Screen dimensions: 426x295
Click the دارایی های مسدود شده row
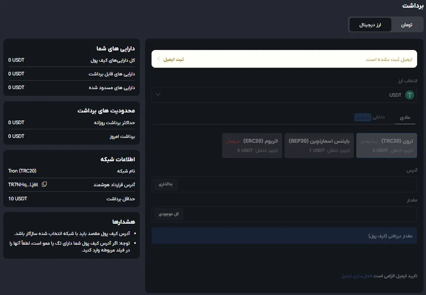pos(72,87)
